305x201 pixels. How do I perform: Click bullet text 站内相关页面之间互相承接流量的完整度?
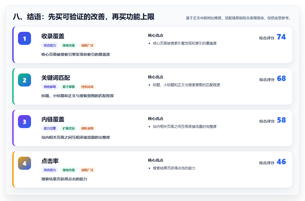click(185, 126)
